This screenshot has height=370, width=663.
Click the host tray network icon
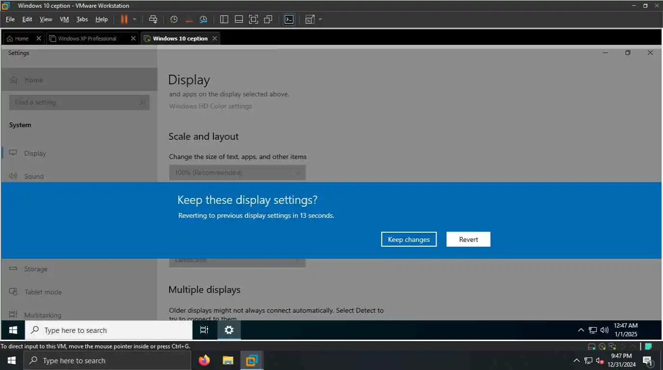[588, 360]
